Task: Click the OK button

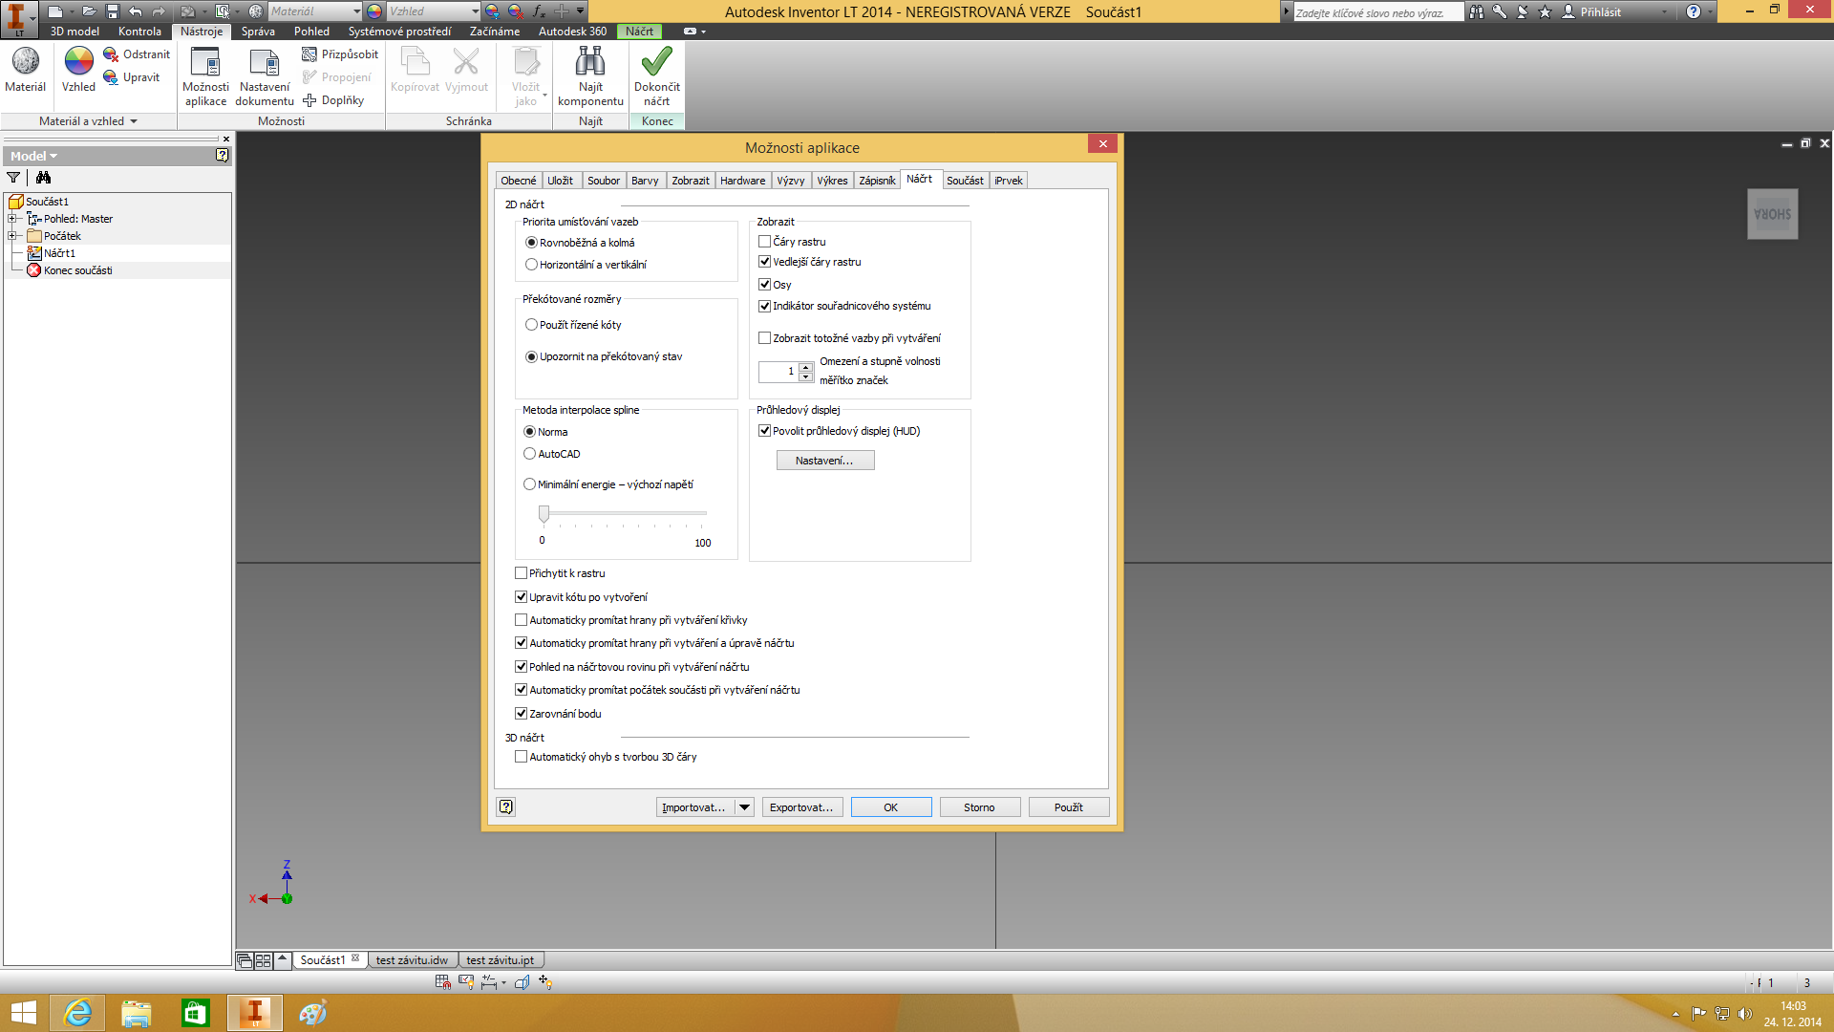Action: 891,807
